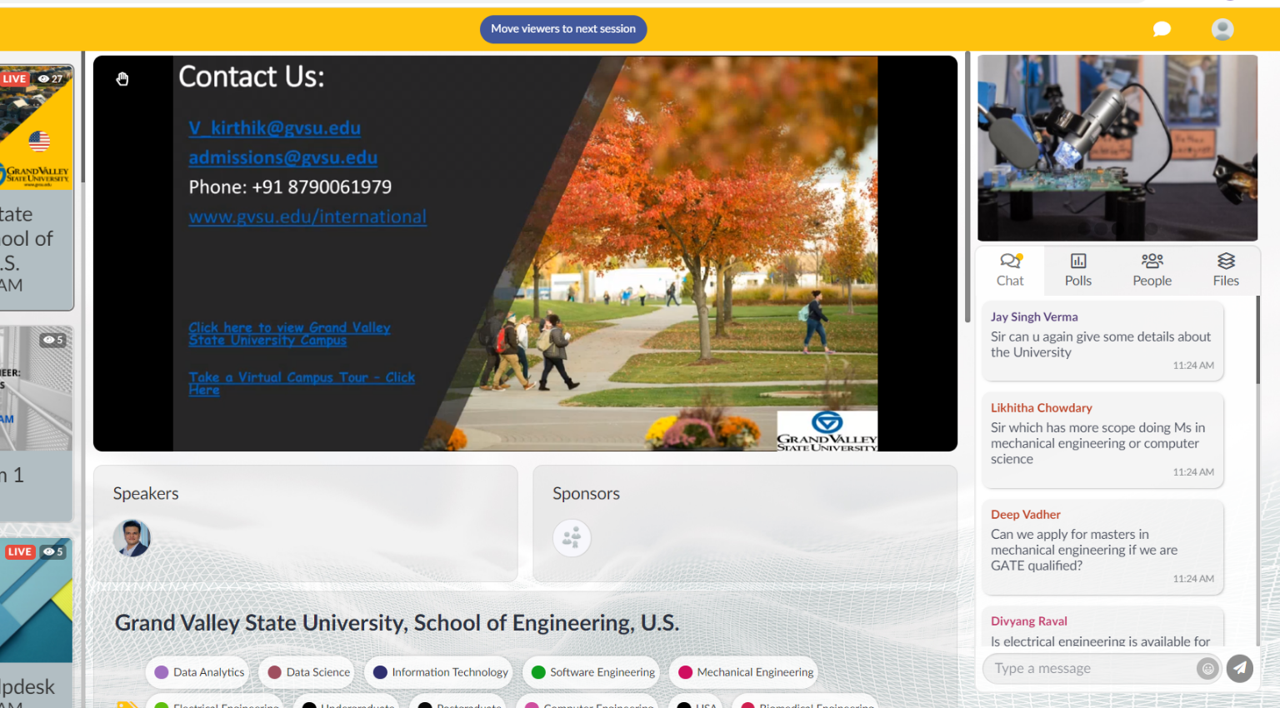Switch to the Polls tab
The image size is (1280, 708).
1078,271
